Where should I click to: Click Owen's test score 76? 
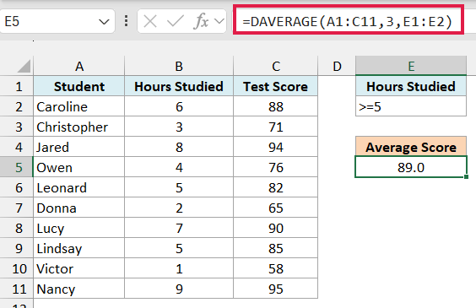click(x=276, y=168)
